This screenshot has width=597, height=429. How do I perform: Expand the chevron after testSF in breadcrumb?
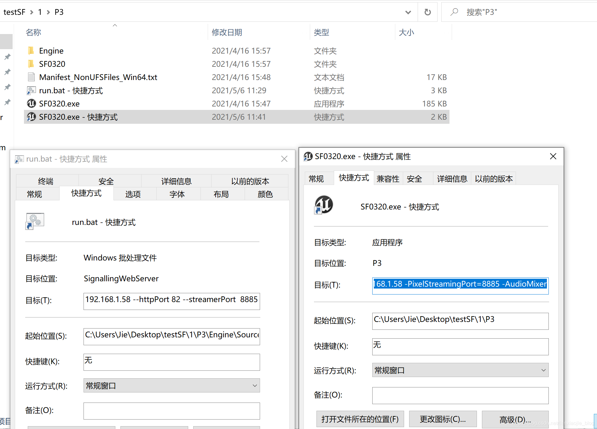point(32,12)
